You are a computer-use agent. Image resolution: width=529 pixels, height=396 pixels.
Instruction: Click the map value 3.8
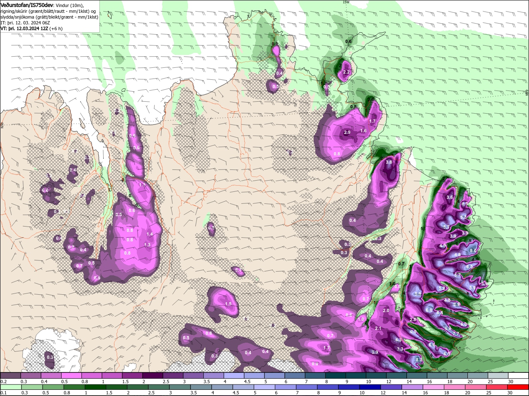(x=389, y=162)
